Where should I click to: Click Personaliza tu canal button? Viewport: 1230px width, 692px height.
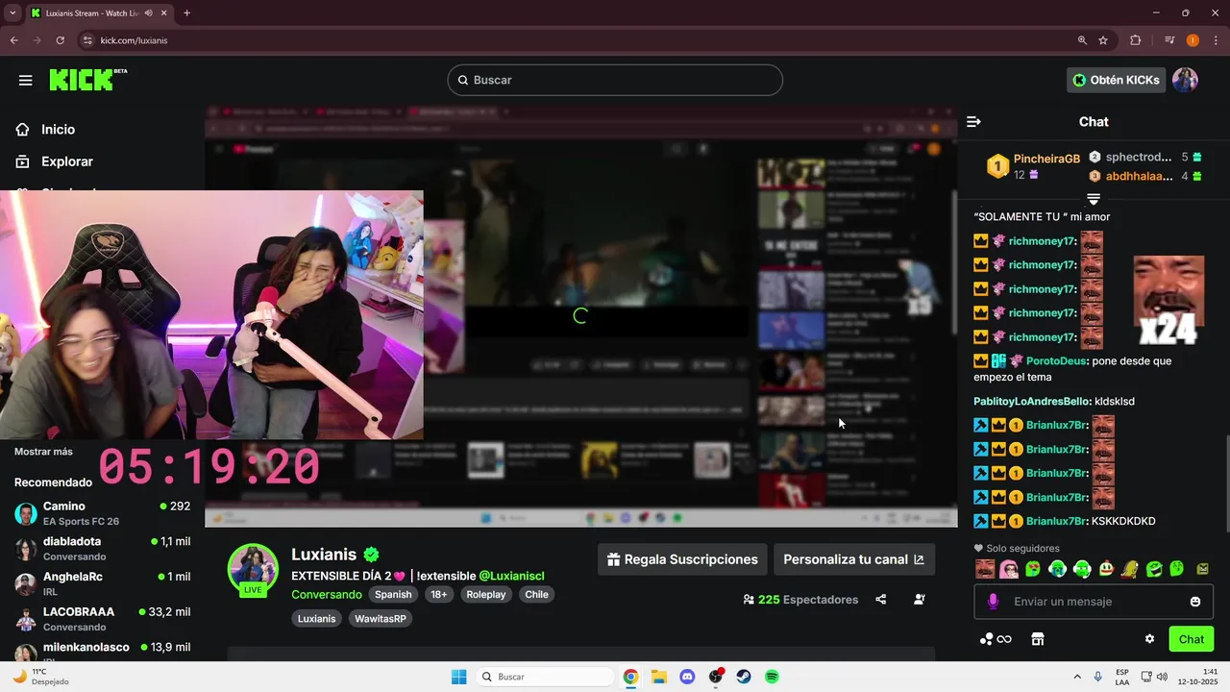853,559
